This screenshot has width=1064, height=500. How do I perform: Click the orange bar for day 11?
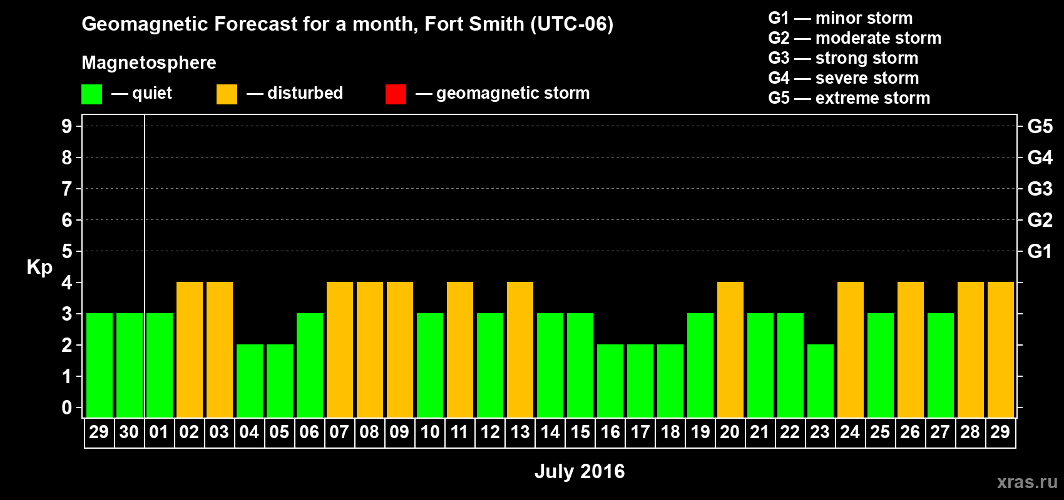pyautogui.click(x=460, y=350)
